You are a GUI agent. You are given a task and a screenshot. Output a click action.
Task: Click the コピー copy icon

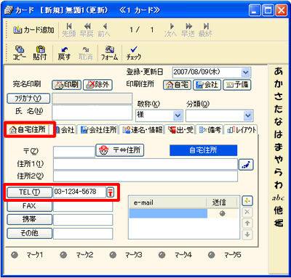(x=20, y=49)
